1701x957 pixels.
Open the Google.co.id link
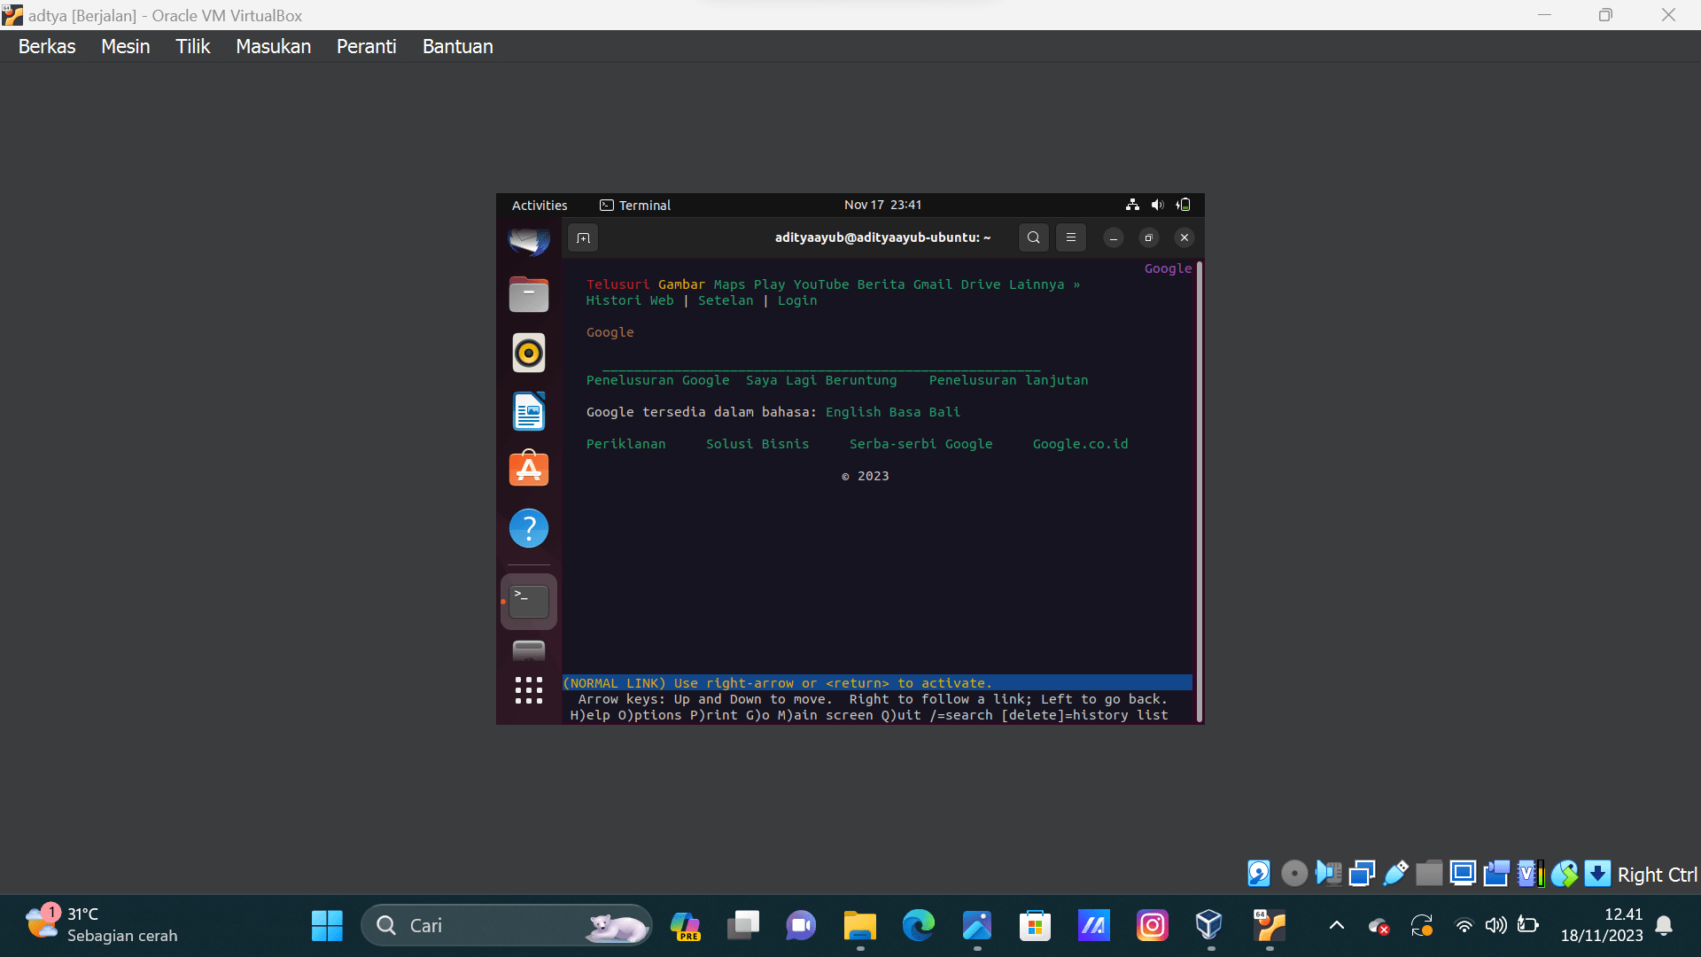point(1080,444)
